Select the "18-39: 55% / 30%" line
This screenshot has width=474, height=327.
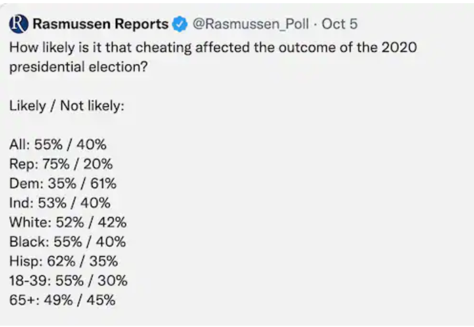(68, 281)
